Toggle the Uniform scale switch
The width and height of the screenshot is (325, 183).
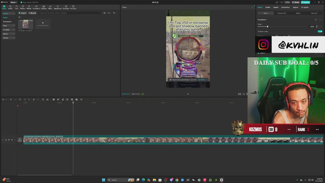[x=320, y=31]
